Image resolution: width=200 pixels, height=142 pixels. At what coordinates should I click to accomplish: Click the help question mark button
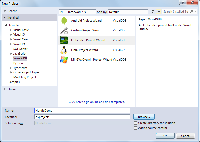[x=183, y=2]
